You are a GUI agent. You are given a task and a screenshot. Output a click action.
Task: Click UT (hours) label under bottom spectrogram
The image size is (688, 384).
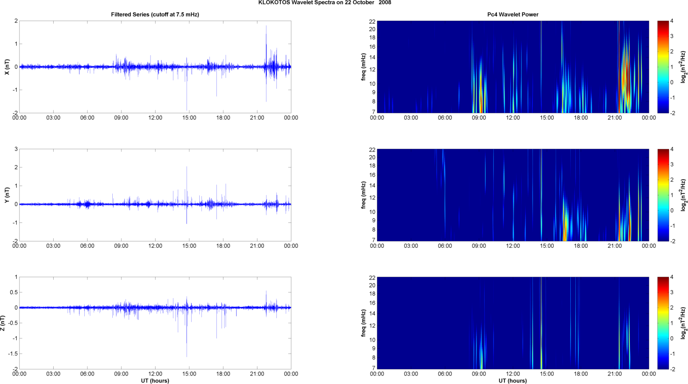[513, 380]
